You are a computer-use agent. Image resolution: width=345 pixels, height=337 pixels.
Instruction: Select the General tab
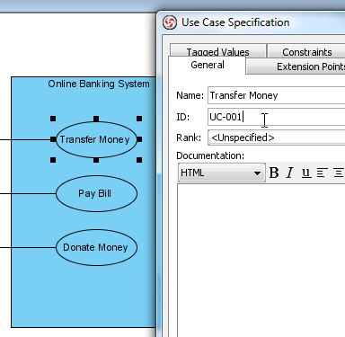tap(208, 65)
